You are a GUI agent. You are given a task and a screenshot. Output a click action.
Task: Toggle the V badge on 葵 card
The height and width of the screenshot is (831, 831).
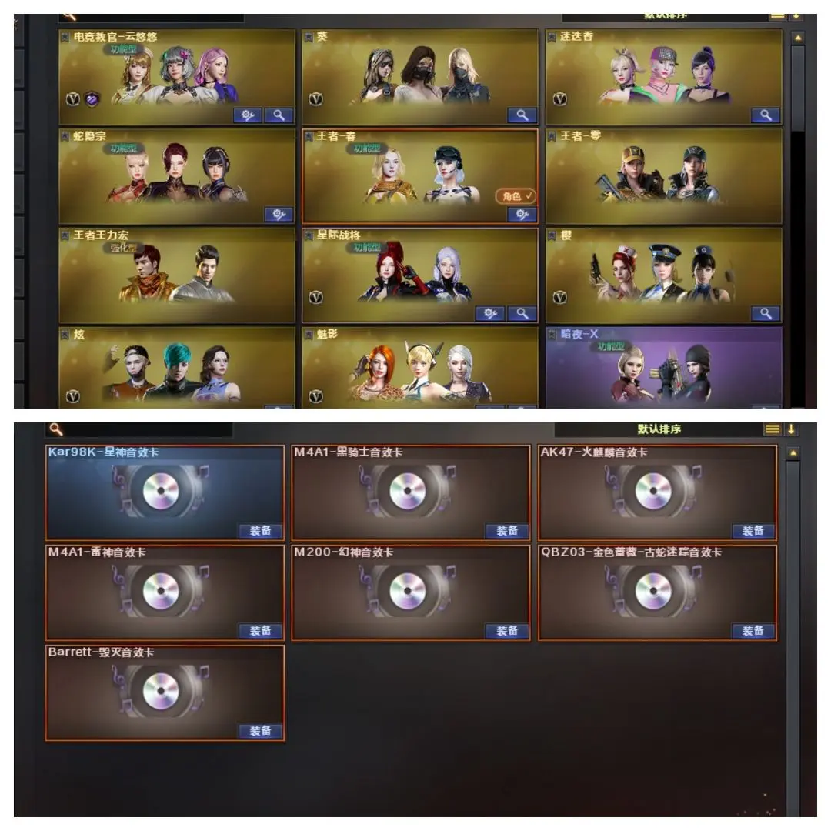pos(316,99)
